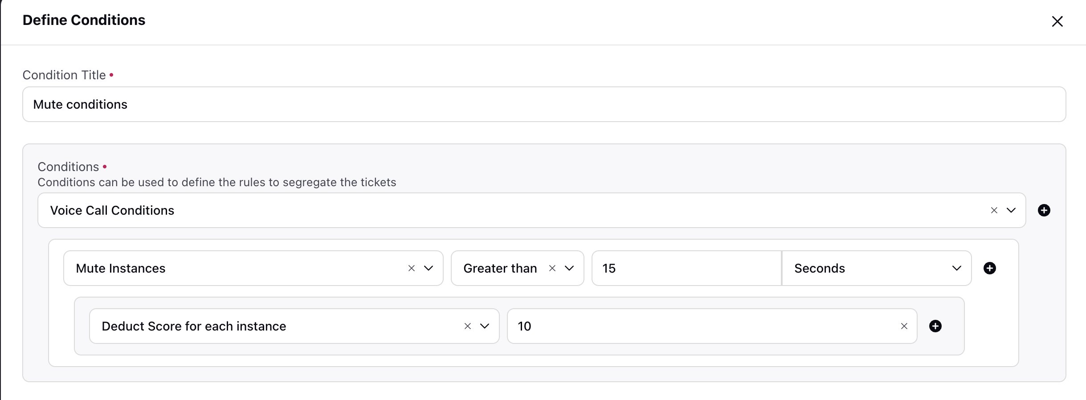Add another rule next to Seconds

pos(990,268)
